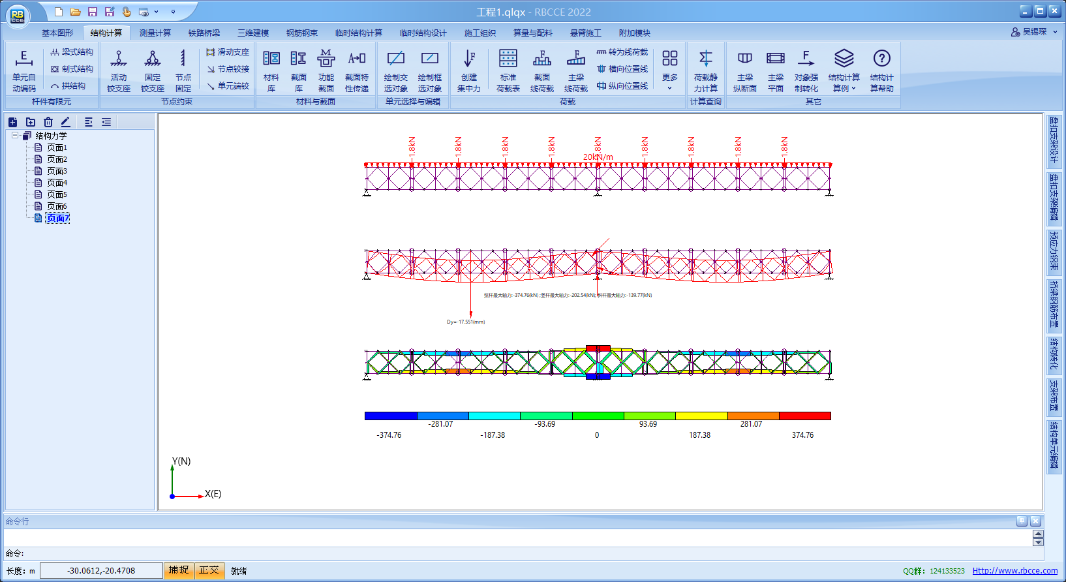Click the red segment of the color legend
The height and width of the screenshot is (582, 1066).
point(804,416)
